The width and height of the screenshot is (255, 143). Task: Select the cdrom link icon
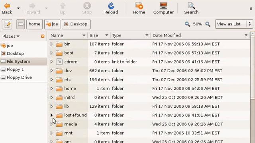tap(59, 62)
